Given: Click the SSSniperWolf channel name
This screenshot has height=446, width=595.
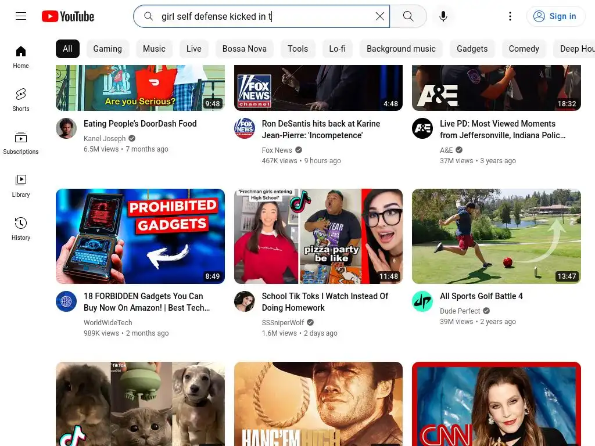Looking at the screenshot, I should click(283, 323).
